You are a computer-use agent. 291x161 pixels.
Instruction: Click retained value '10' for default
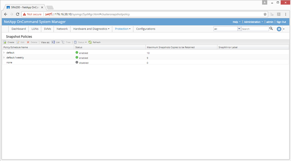click(148, 53)
